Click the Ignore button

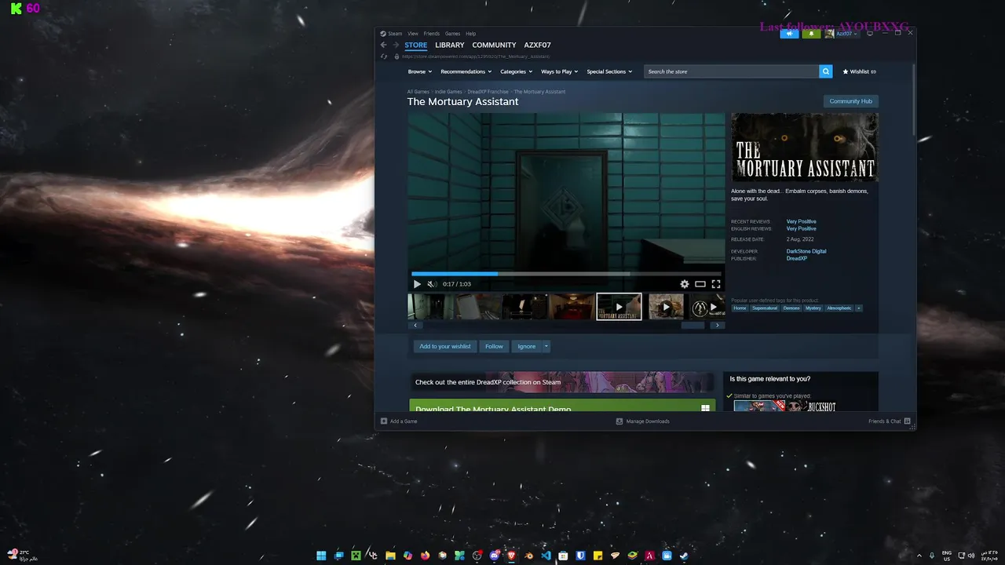[x=527, y=346]
